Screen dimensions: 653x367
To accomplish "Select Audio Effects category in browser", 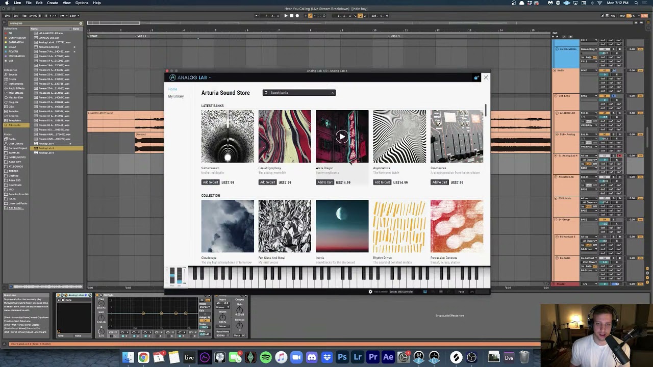I will coord(16,88).
